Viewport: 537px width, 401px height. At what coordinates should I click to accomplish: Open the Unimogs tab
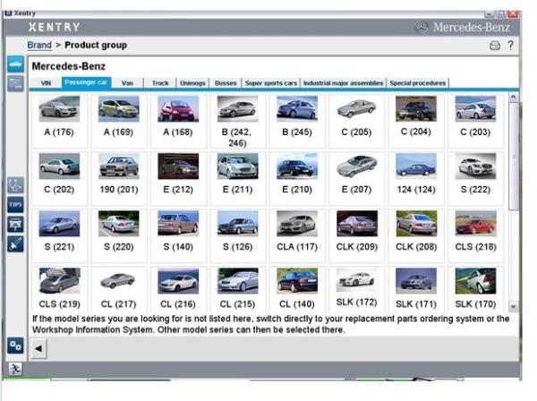click(192, 83)
